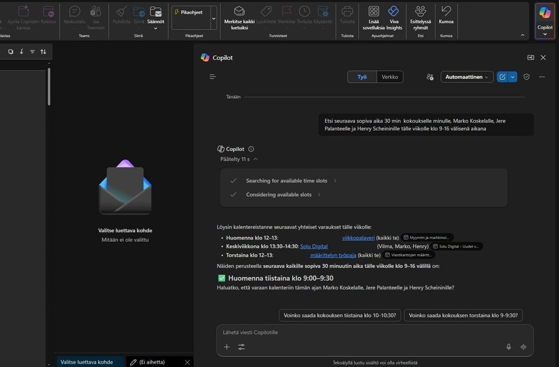Click suggestion for tiistaina klo 10-10:30

point(340,316)
